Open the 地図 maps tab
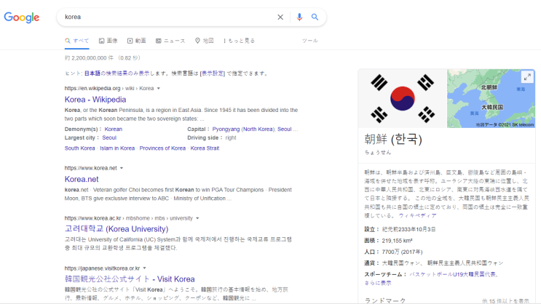 [x=205, y=41]
